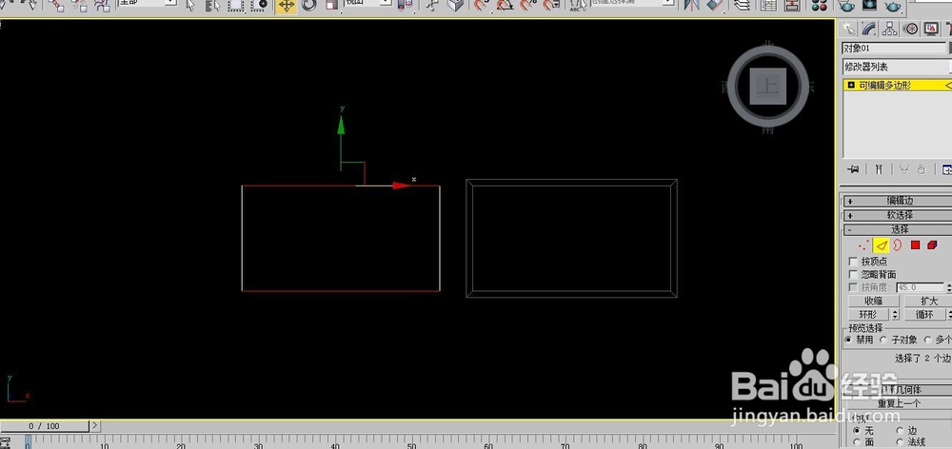This screenshot has height=449, width=952.
Task: Choose the 边 constraint radio button
Action: [x=900, y=430]
